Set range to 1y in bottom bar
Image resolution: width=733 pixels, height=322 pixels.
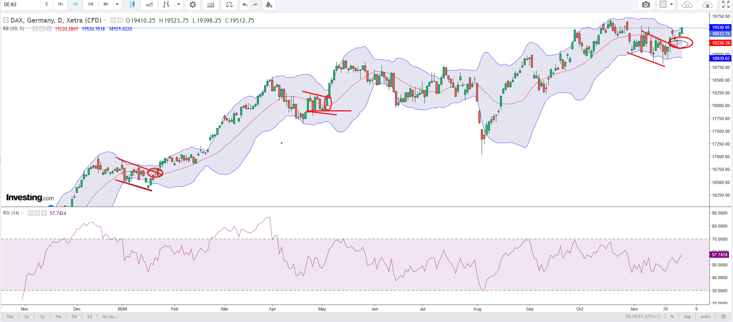42,316
